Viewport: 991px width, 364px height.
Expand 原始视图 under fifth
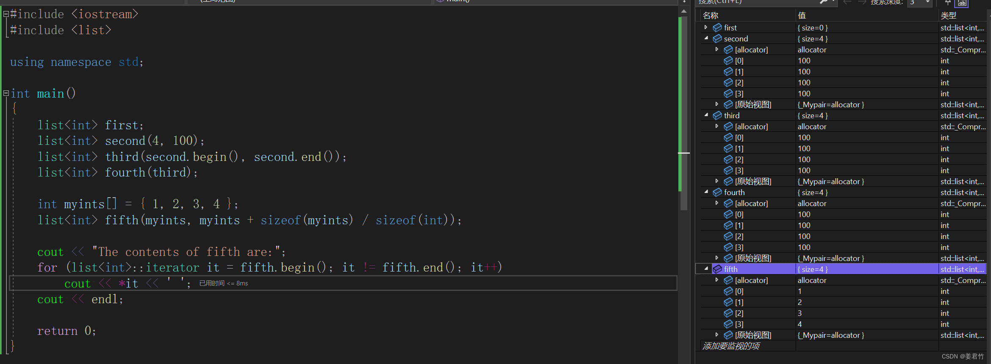(716, 335)
